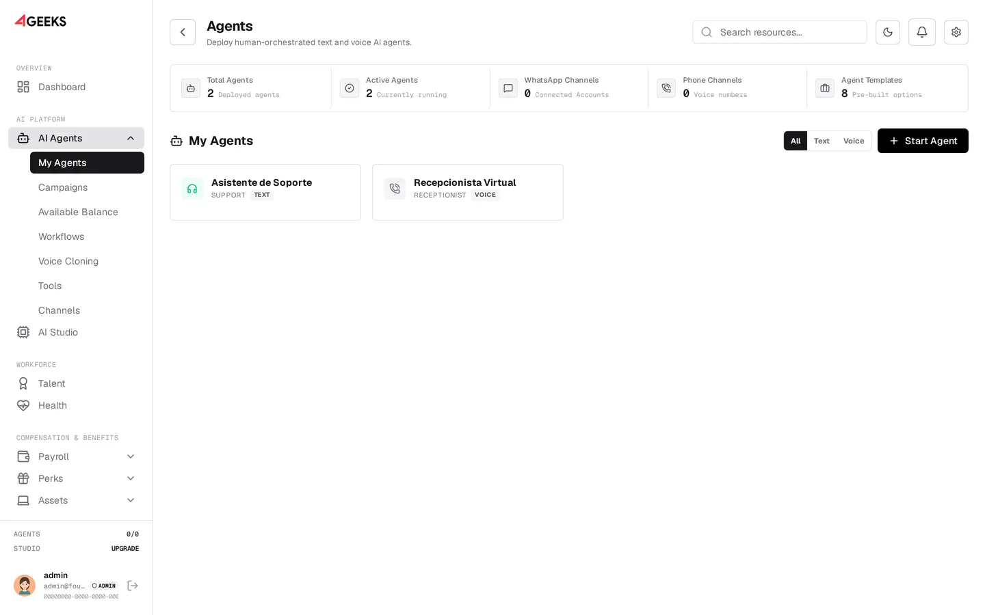Click the Talent ribbon icon

click(23, 383)
